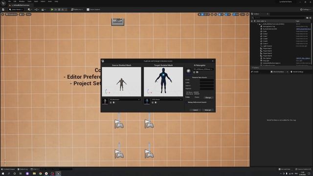
Task: Open the viewport options hamburger menu
Action: tap(2, 14)
